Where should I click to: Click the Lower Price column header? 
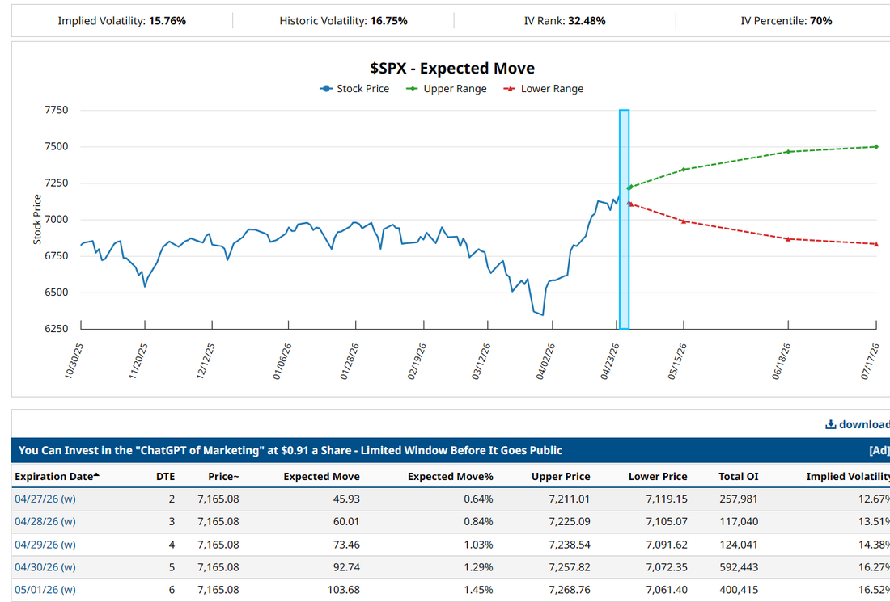pyautogui.click(x=657, y=476)
